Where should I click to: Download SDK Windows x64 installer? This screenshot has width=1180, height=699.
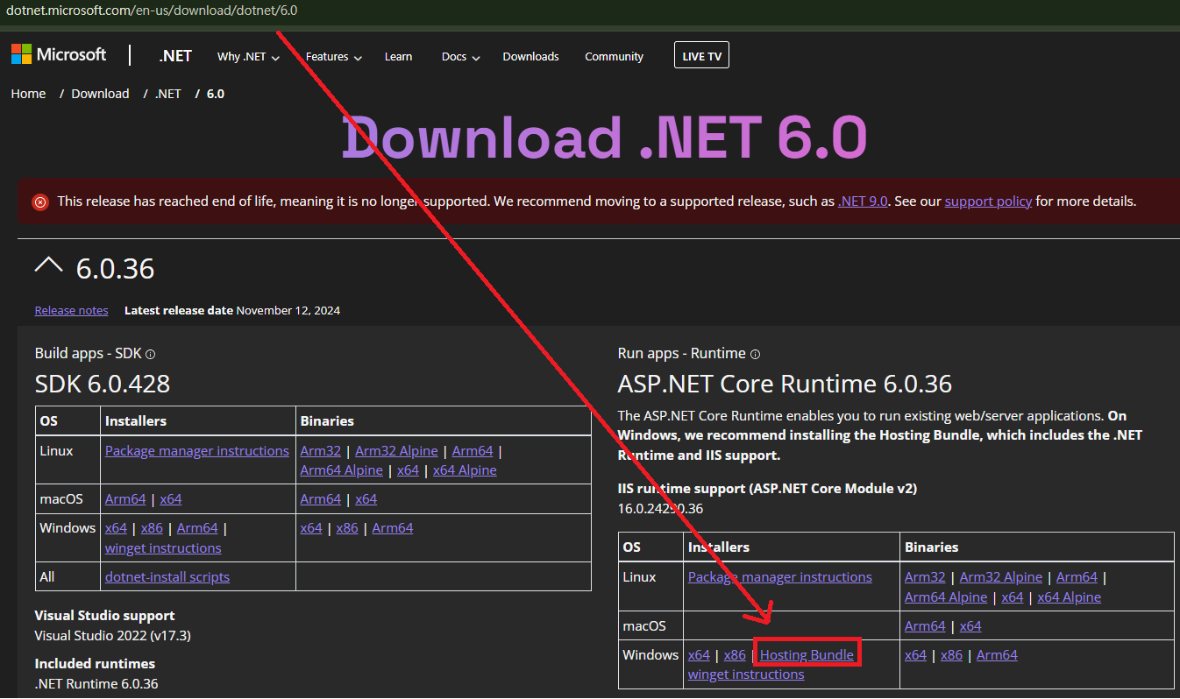[x=116, y=528]
